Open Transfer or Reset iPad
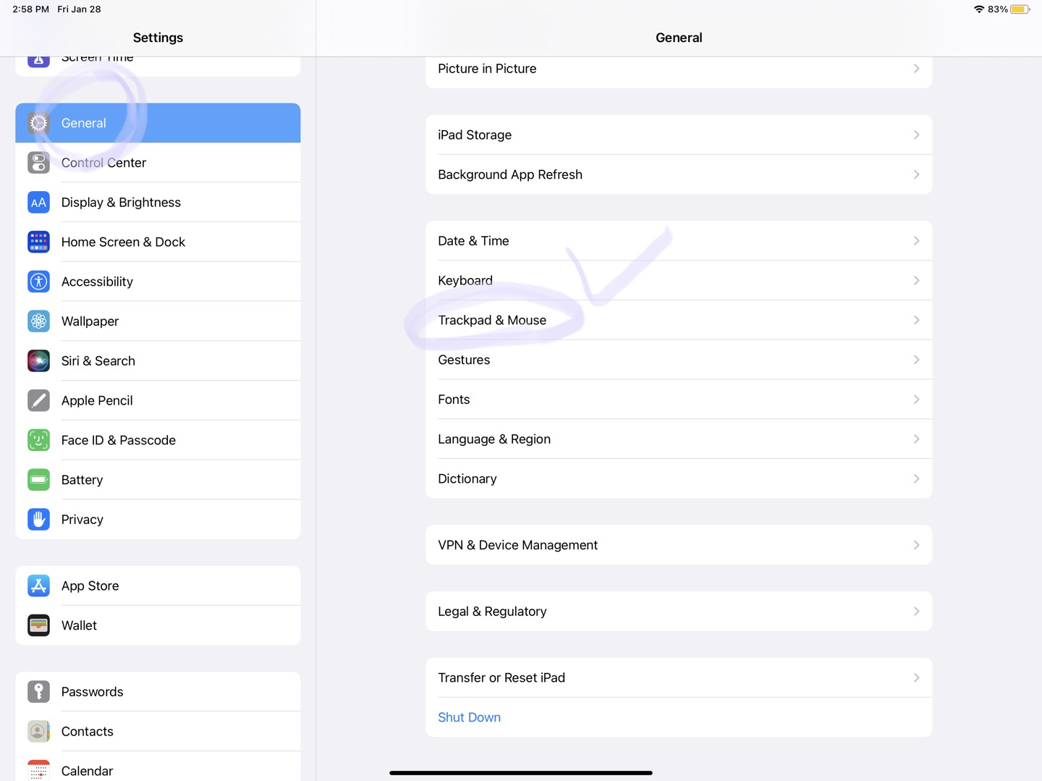 (x=679, y=678)
